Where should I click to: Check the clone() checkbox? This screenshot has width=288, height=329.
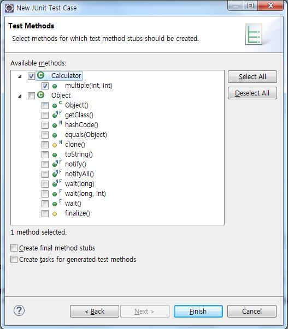[45, 145]
